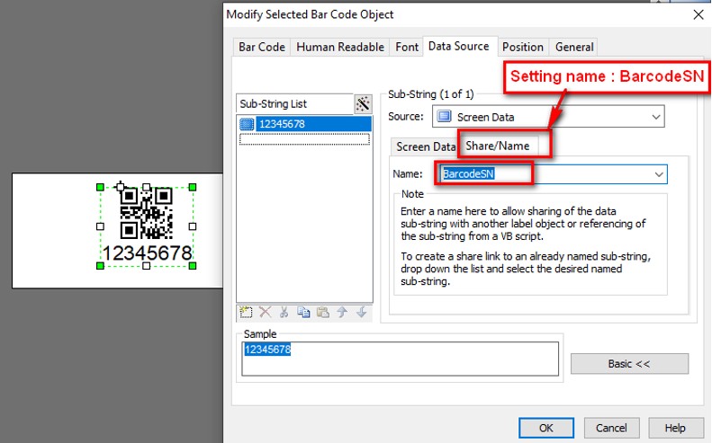Click the bottom-left green resize handle of barcode
This screenshot has height=443, width=712.
[100, 266]
